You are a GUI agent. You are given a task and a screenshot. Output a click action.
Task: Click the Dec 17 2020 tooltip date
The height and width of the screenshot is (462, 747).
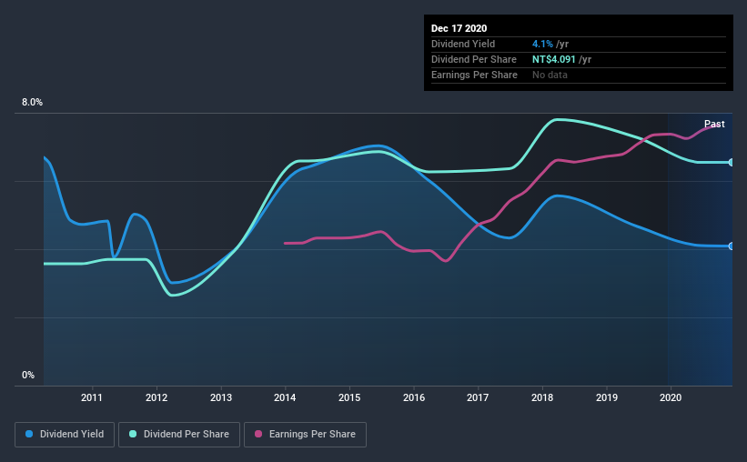(x=459, y=28)
